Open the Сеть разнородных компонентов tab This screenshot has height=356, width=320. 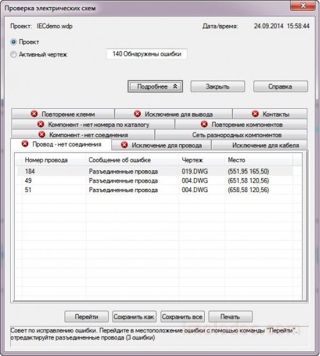coord(231,134)
